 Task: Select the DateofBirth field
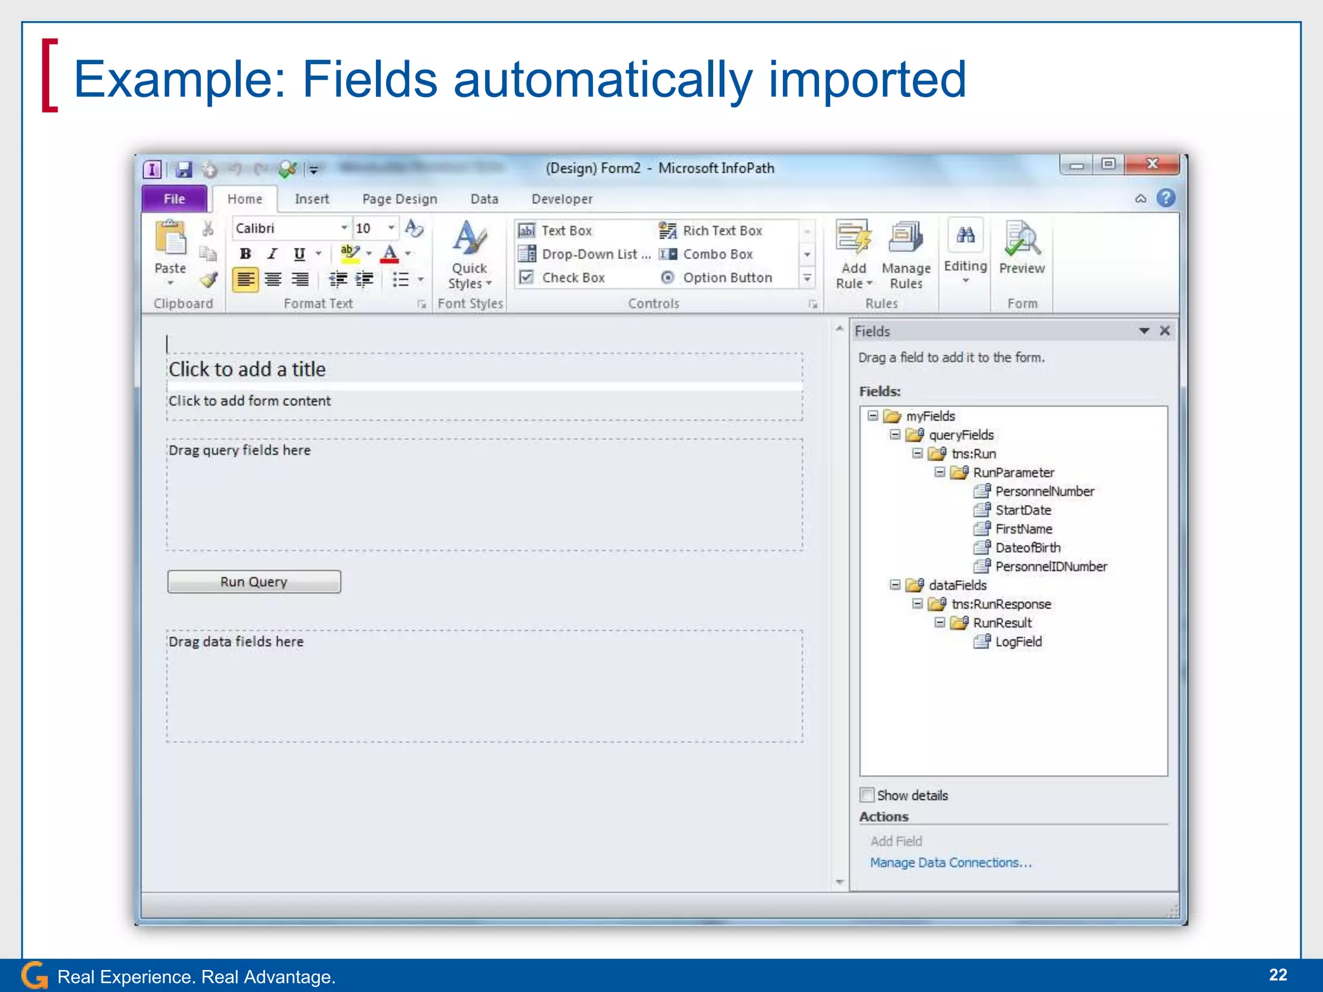1028,547
